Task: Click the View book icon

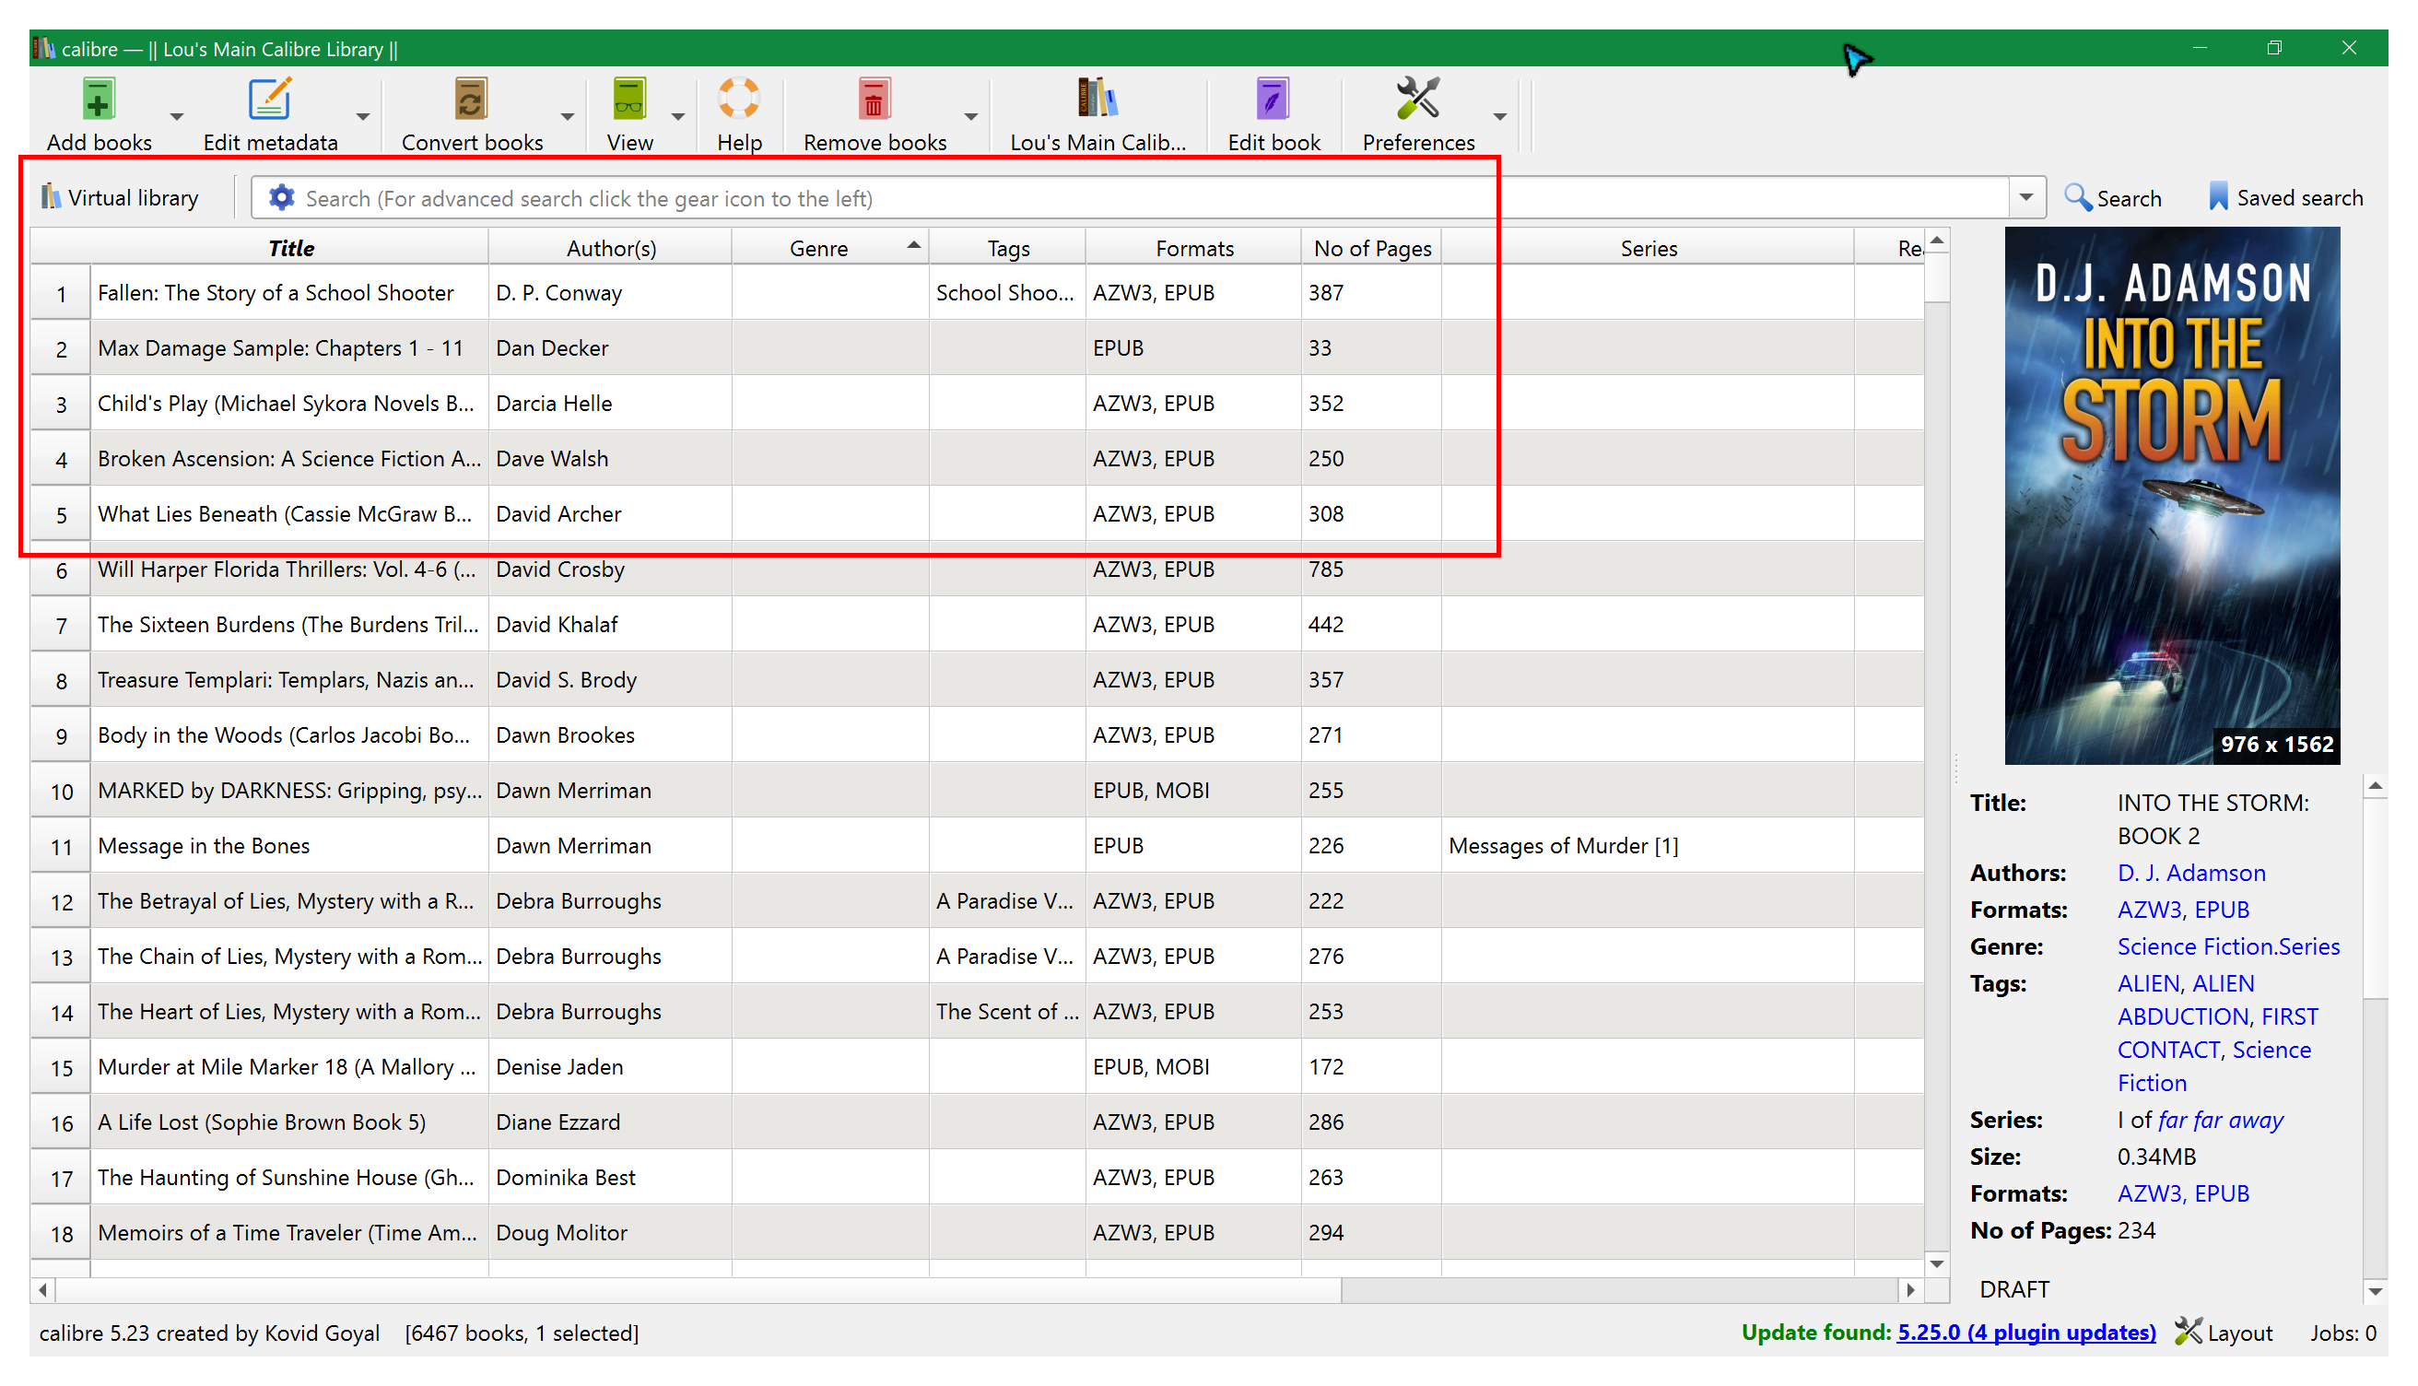Action: 629,99
